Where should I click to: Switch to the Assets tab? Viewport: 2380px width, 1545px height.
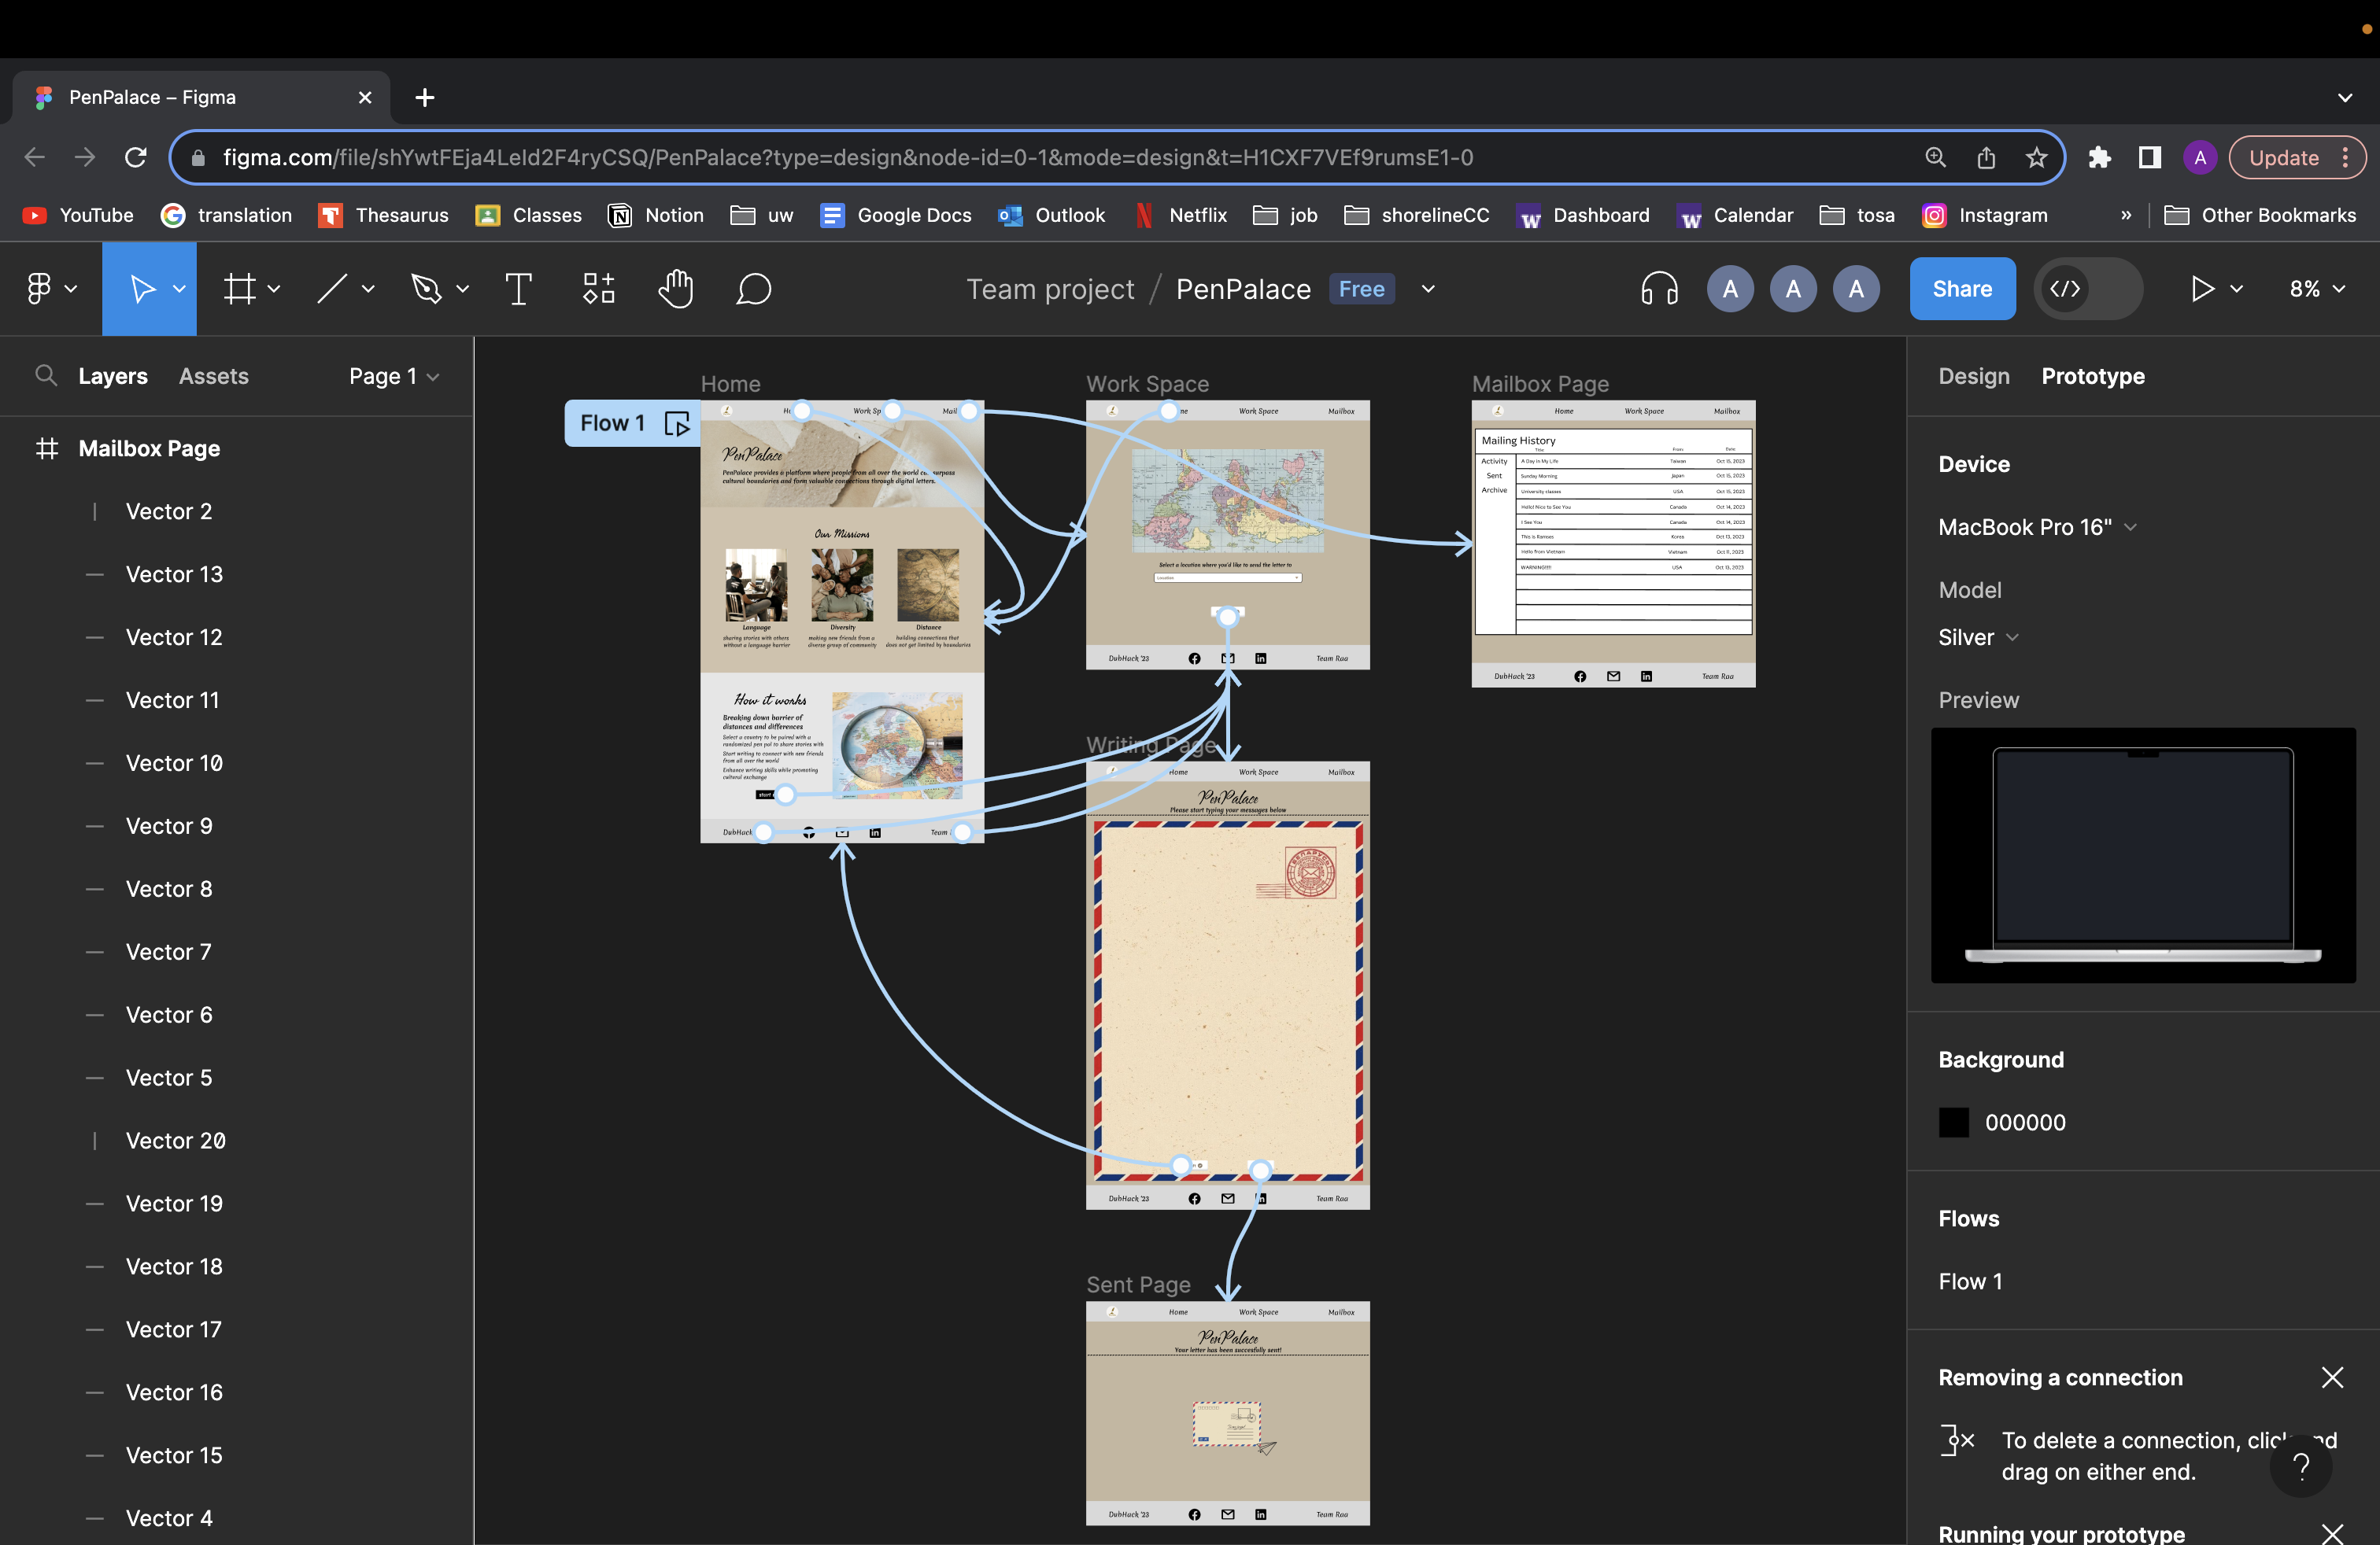[x=214, y=376]
